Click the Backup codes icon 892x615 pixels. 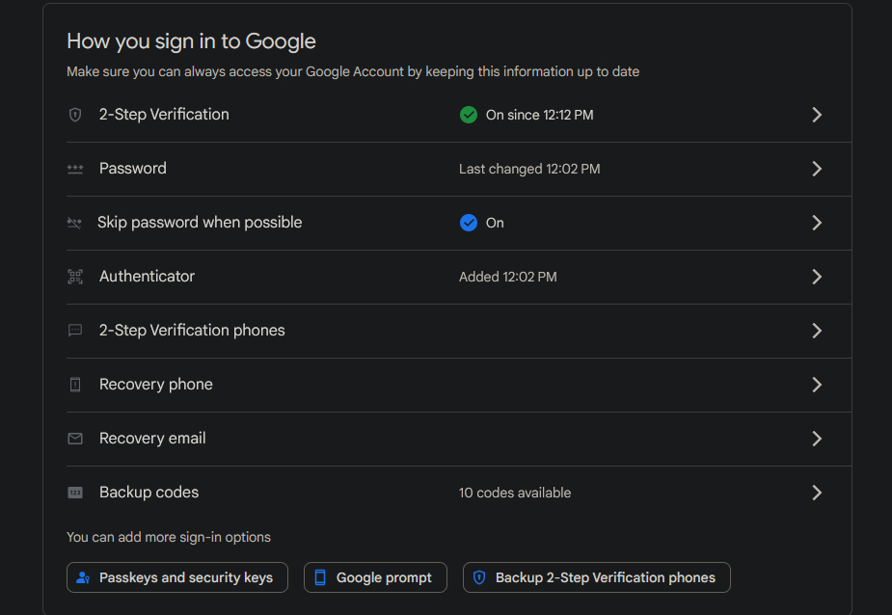coord(75,493)
